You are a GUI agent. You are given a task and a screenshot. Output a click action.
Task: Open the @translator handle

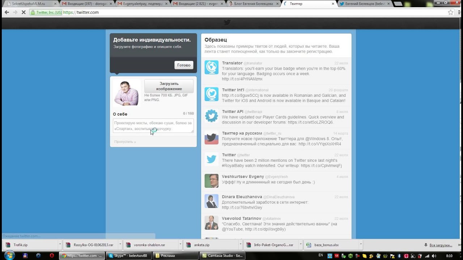(253, 63)
